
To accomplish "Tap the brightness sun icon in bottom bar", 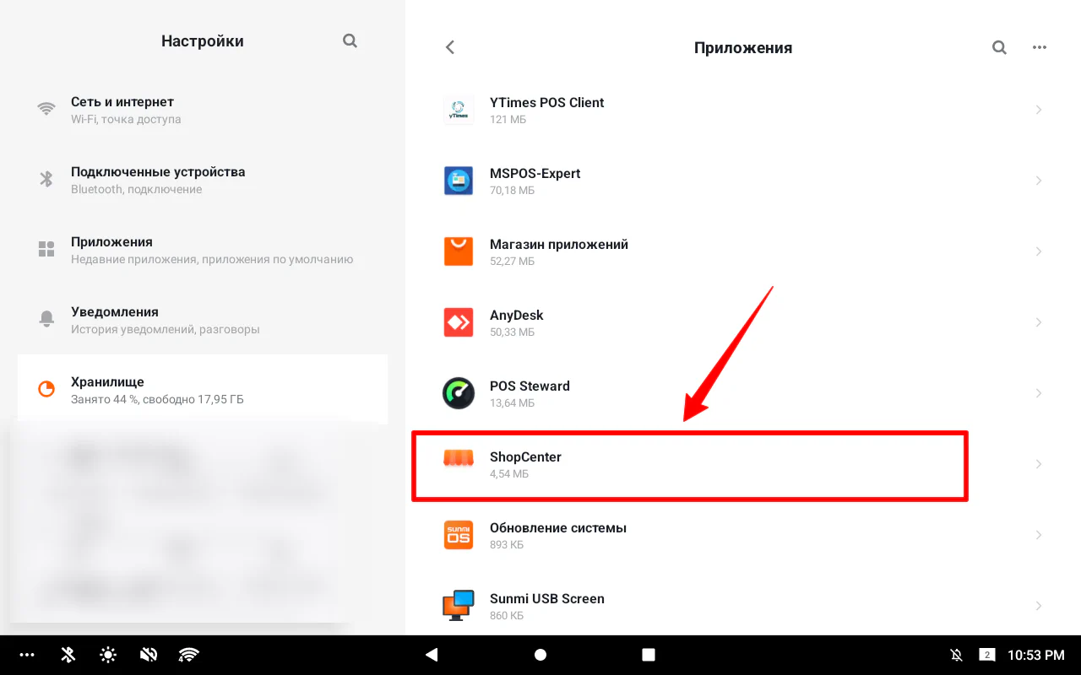I will 109,655.
